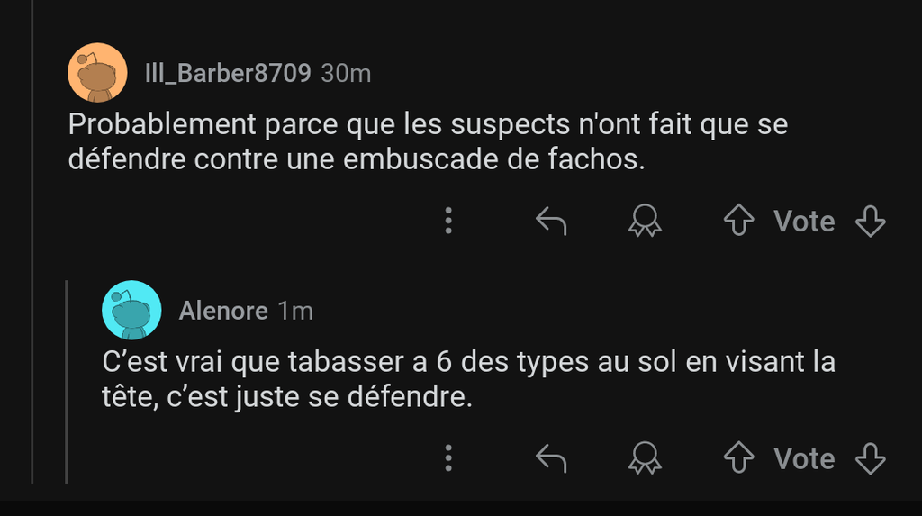Open Ill_Barber8709's user profile link
This screenshot has width=922, height=516.
pyautogui.click(x=228, y=74)
